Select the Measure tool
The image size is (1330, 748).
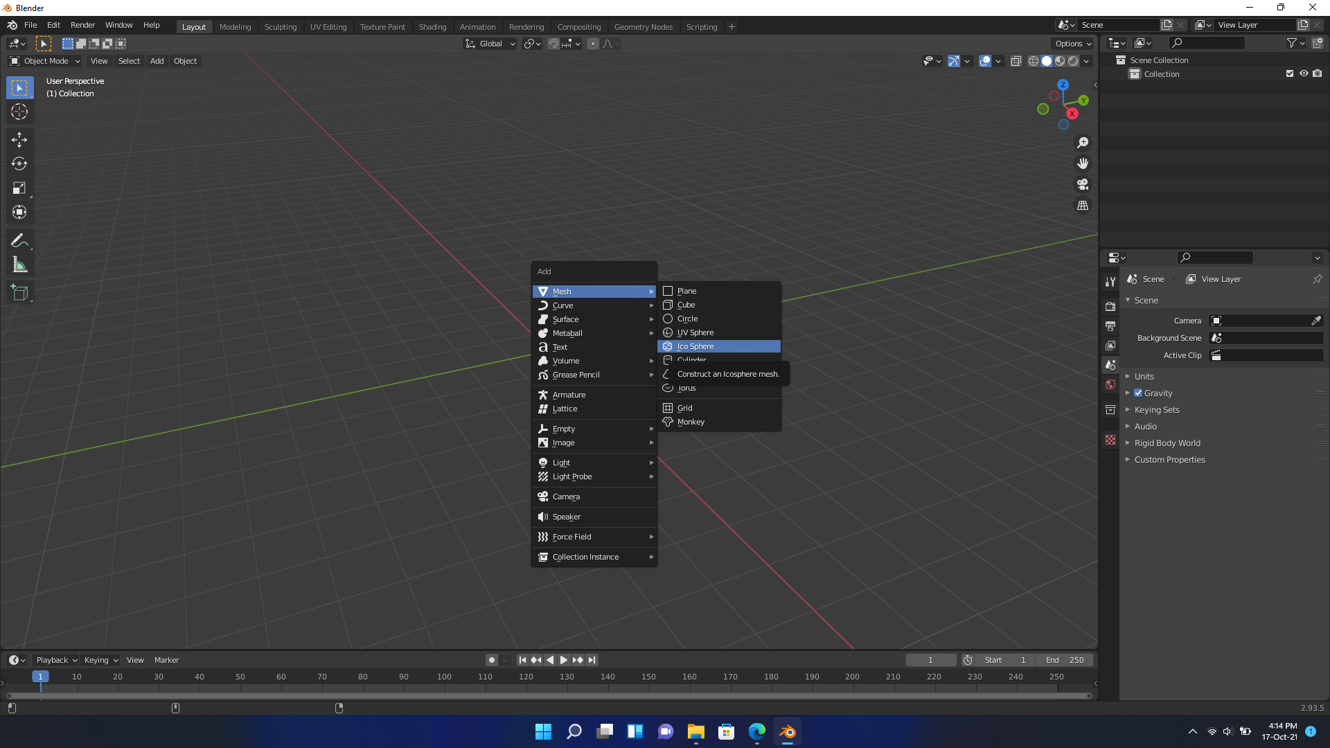[x=19, y=265]
